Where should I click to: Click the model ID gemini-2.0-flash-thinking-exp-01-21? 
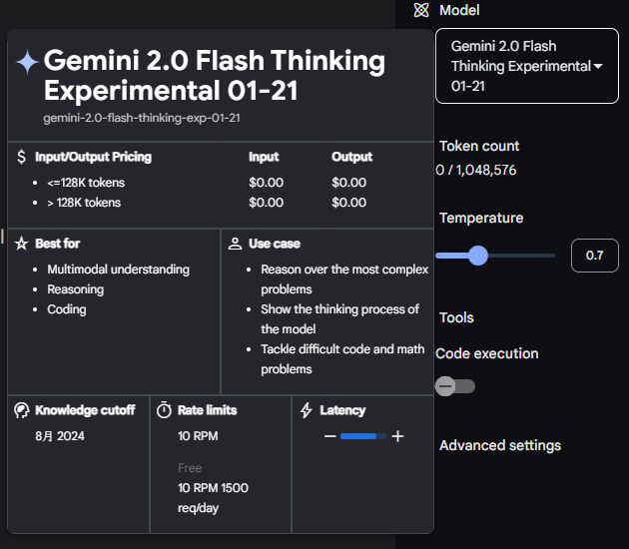(142, 118)
